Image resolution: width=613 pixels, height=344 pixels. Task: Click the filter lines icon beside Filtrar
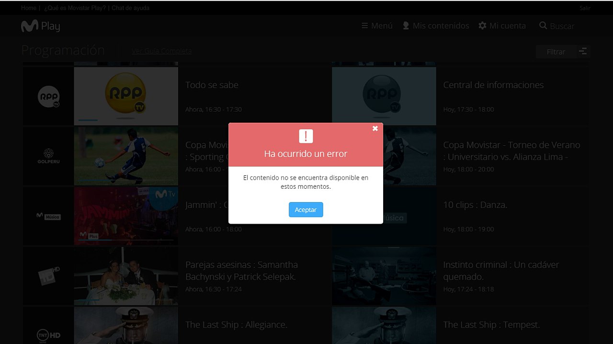click(583, 51)
